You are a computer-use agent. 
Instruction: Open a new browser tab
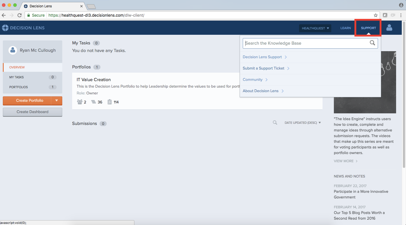[x=91, y=6]
